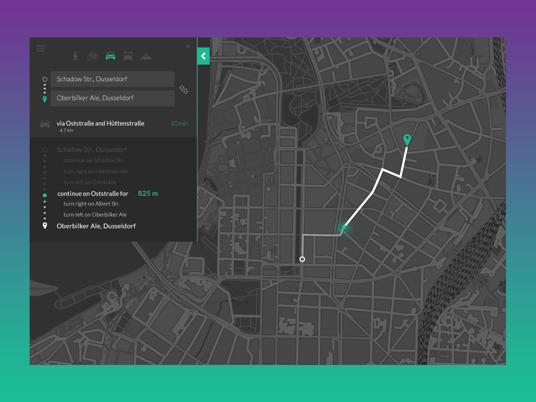Collapse the side panel with green arrow

203,56
